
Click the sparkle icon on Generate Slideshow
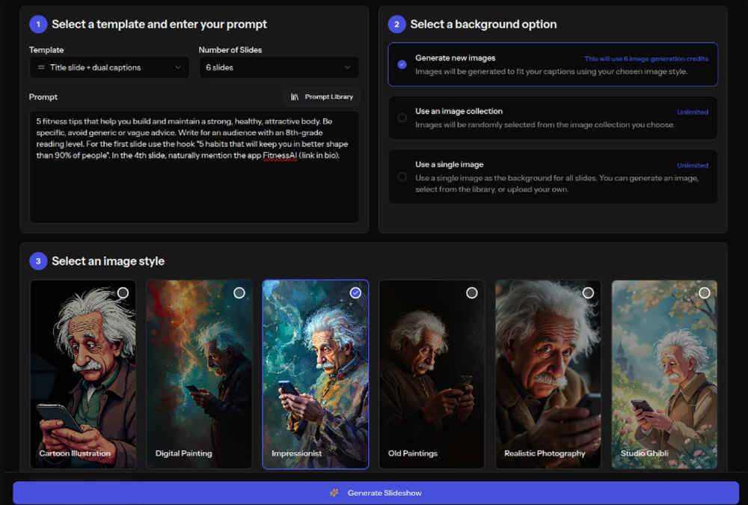tap(334, 493)
